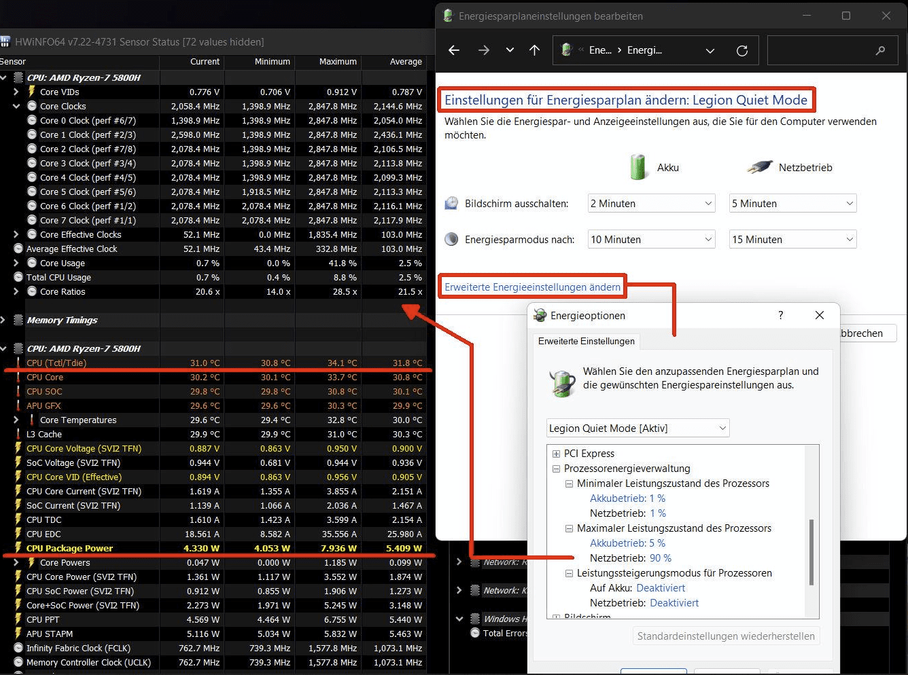
Task: Click the Netzbetrieb 90 % value
Action: click(x=660, y=558)
